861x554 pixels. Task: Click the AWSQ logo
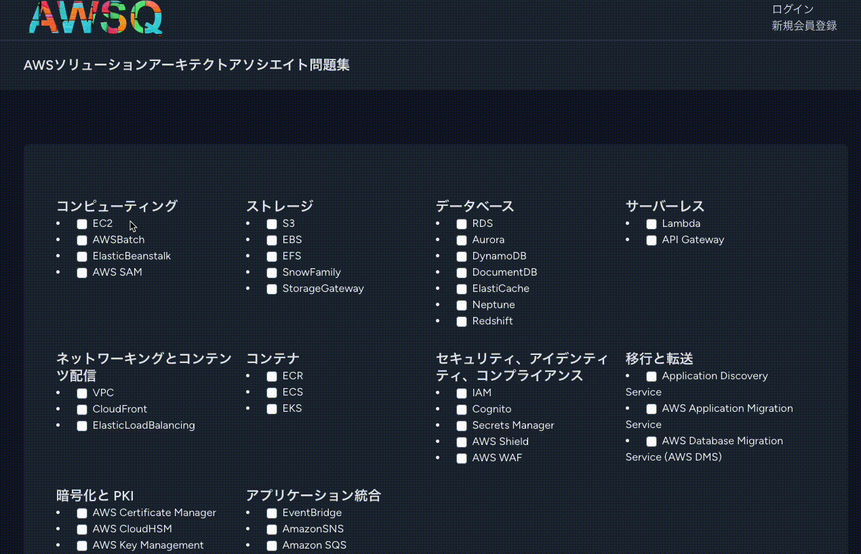pyautogui.click(x=96, y=17)
